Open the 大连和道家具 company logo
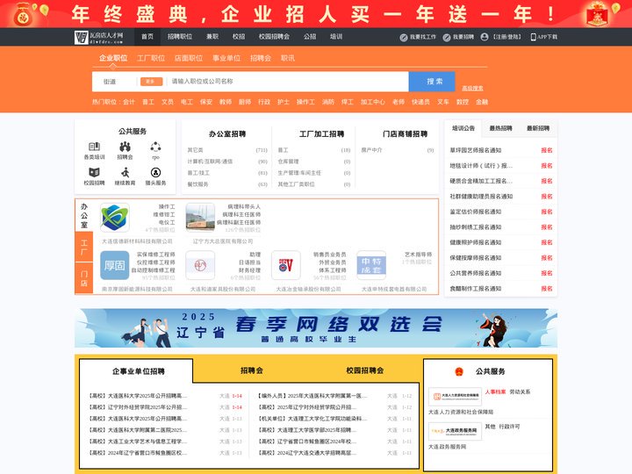The width and height of the screenshot is (632, 474). (200, 265)
